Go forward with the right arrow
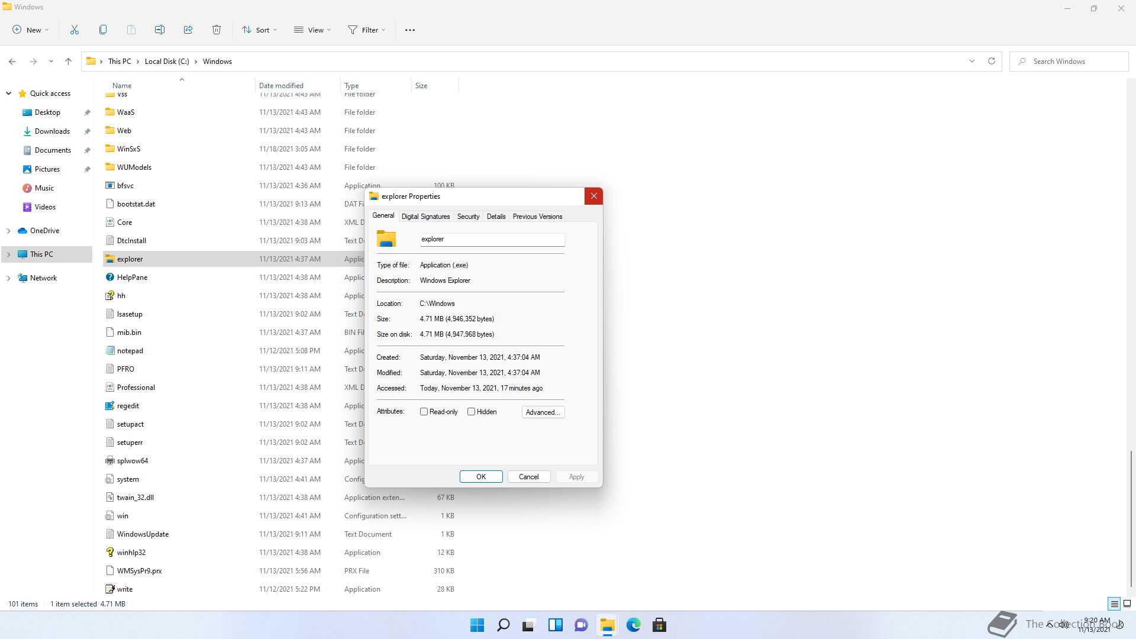Image resolution: width=1136 pixels, height=639 pixels. (x=33, y=61)
